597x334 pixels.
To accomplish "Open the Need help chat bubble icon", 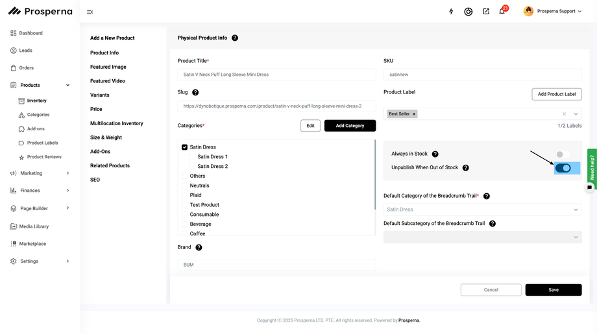I will pyautogui.click(x=589, y=187).
